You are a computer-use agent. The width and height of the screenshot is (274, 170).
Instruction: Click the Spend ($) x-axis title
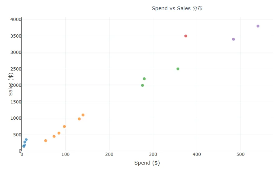147,163
